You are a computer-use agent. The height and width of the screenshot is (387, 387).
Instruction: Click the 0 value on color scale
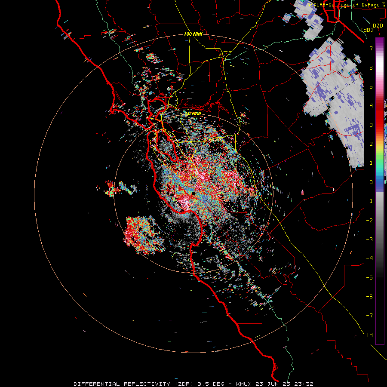[x=371, y=182]
